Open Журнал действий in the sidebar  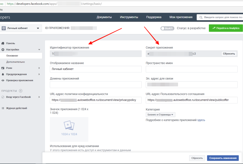click(x=17, y=108)
